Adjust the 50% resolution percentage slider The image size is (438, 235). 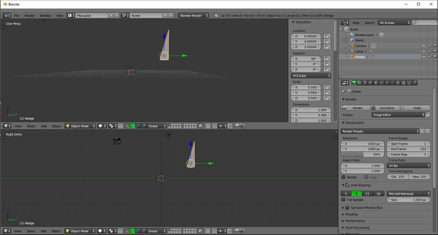coord(362,155)
